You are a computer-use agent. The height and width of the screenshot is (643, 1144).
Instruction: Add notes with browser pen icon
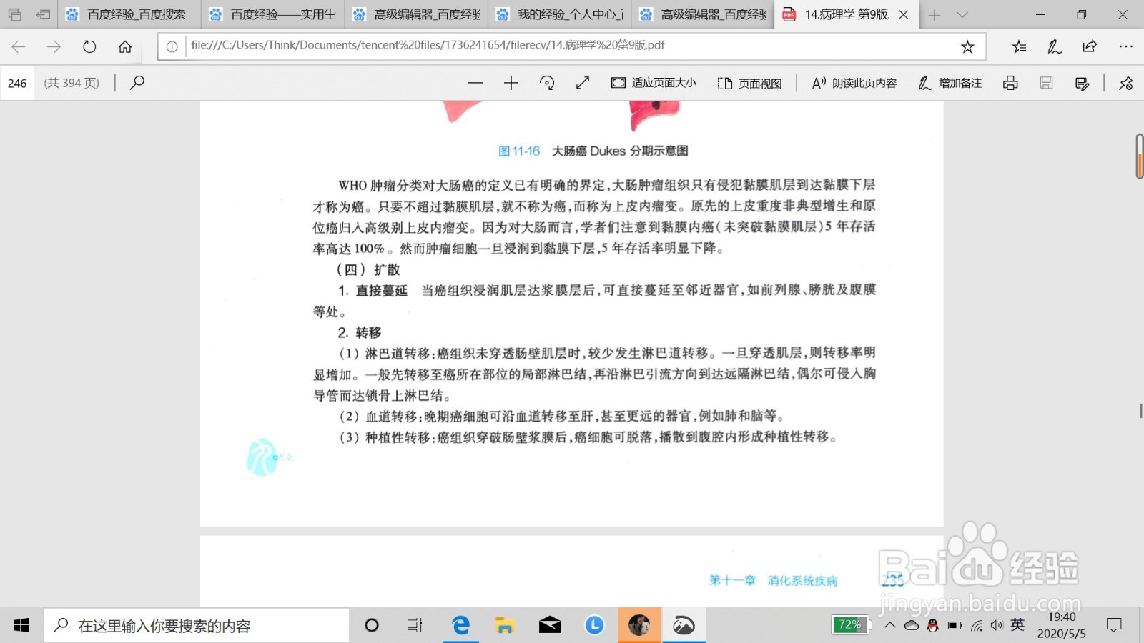click(x=1054, y=46)
